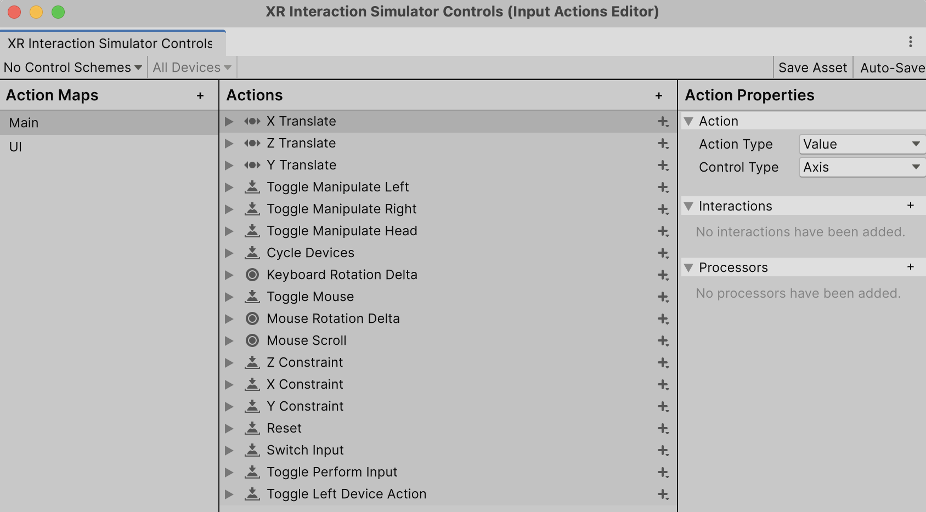
Task: Collapse the Action section in Action Properties
Action: pos(689,121)
